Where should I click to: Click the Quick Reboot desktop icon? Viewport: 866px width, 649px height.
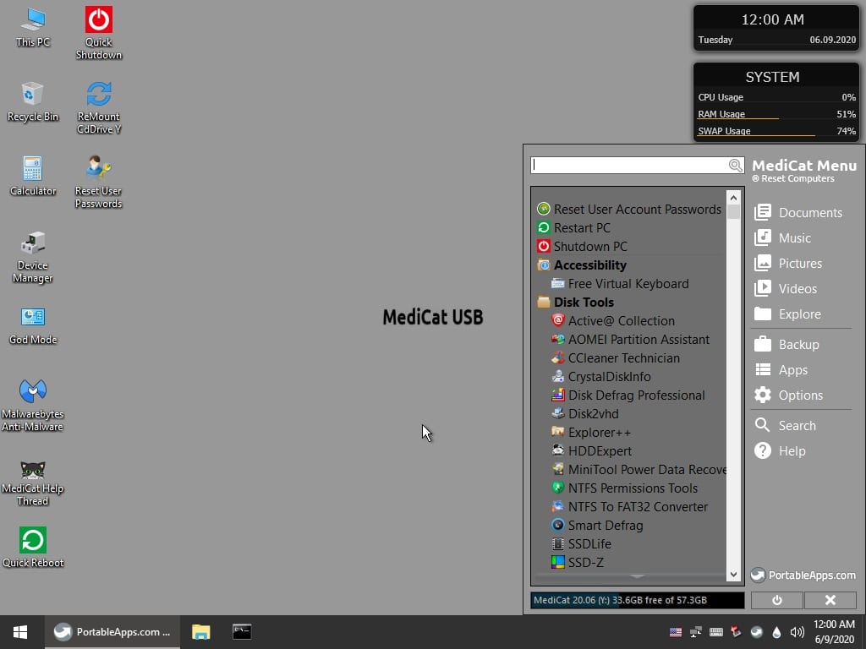click(x=33, y=547)
